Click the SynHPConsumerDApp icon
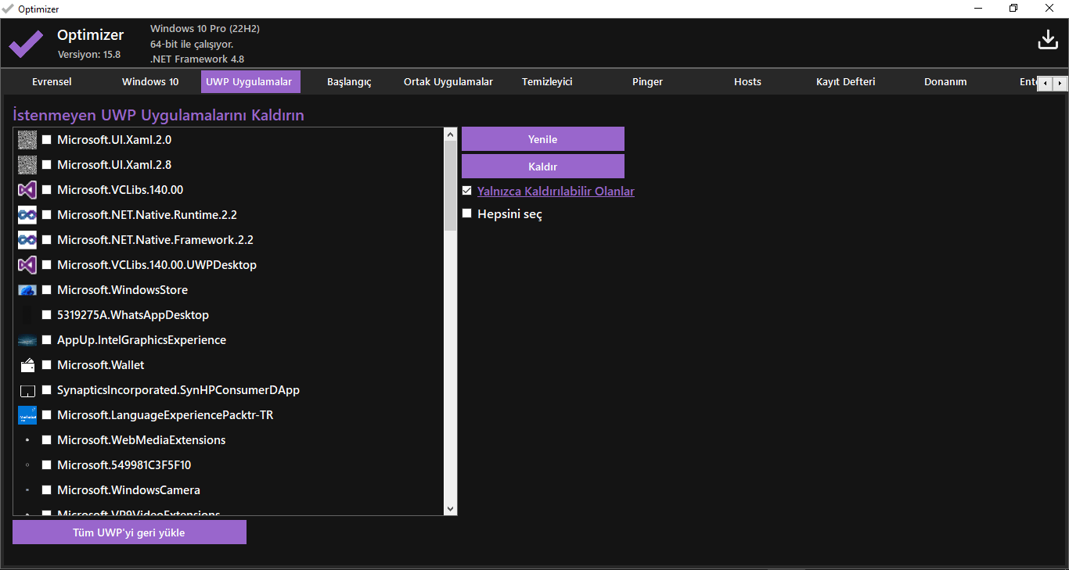The height and width of the screenshot is (570, 1069). (27, 390)
